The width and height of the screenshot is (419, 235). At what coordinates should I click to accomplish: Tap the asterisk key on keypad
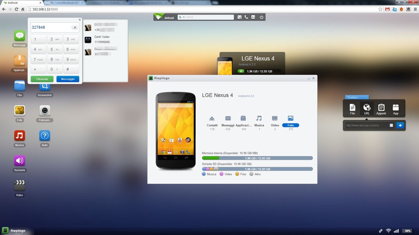coord(38,69)
